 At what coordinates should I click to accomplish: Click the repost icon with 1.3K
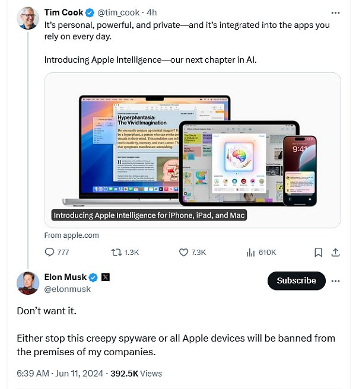point(116,252)
